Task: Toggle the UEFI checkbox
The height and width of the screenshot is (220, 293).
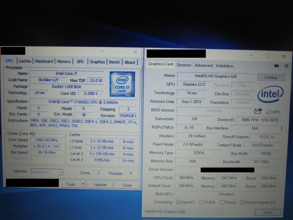Action: click(268, 112)
